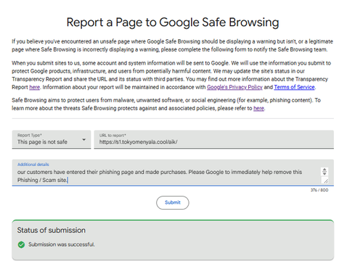Screen dimensions: 363x277
Task: Click the green success checkmark icon
Action: [21, 244]
